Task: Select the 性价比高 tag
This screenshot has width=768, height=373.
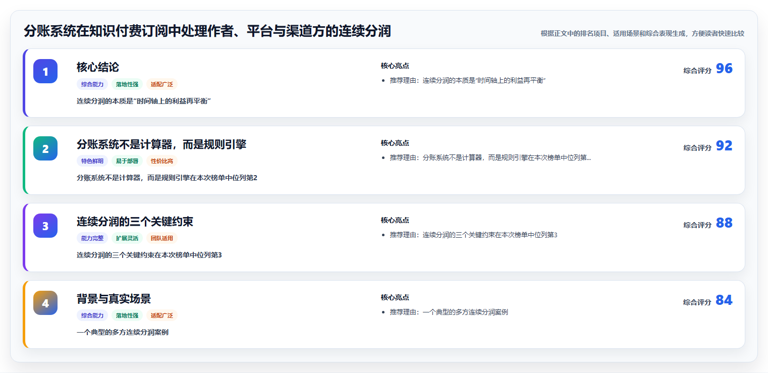Action: point(162,162)
